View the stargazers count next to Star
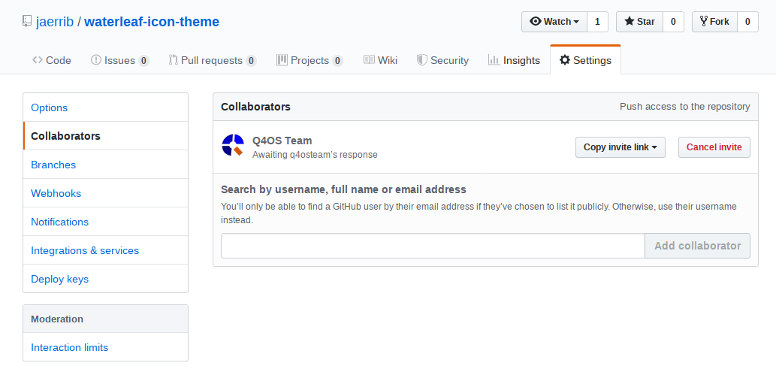The image size is (776, 372). (673, 22)
